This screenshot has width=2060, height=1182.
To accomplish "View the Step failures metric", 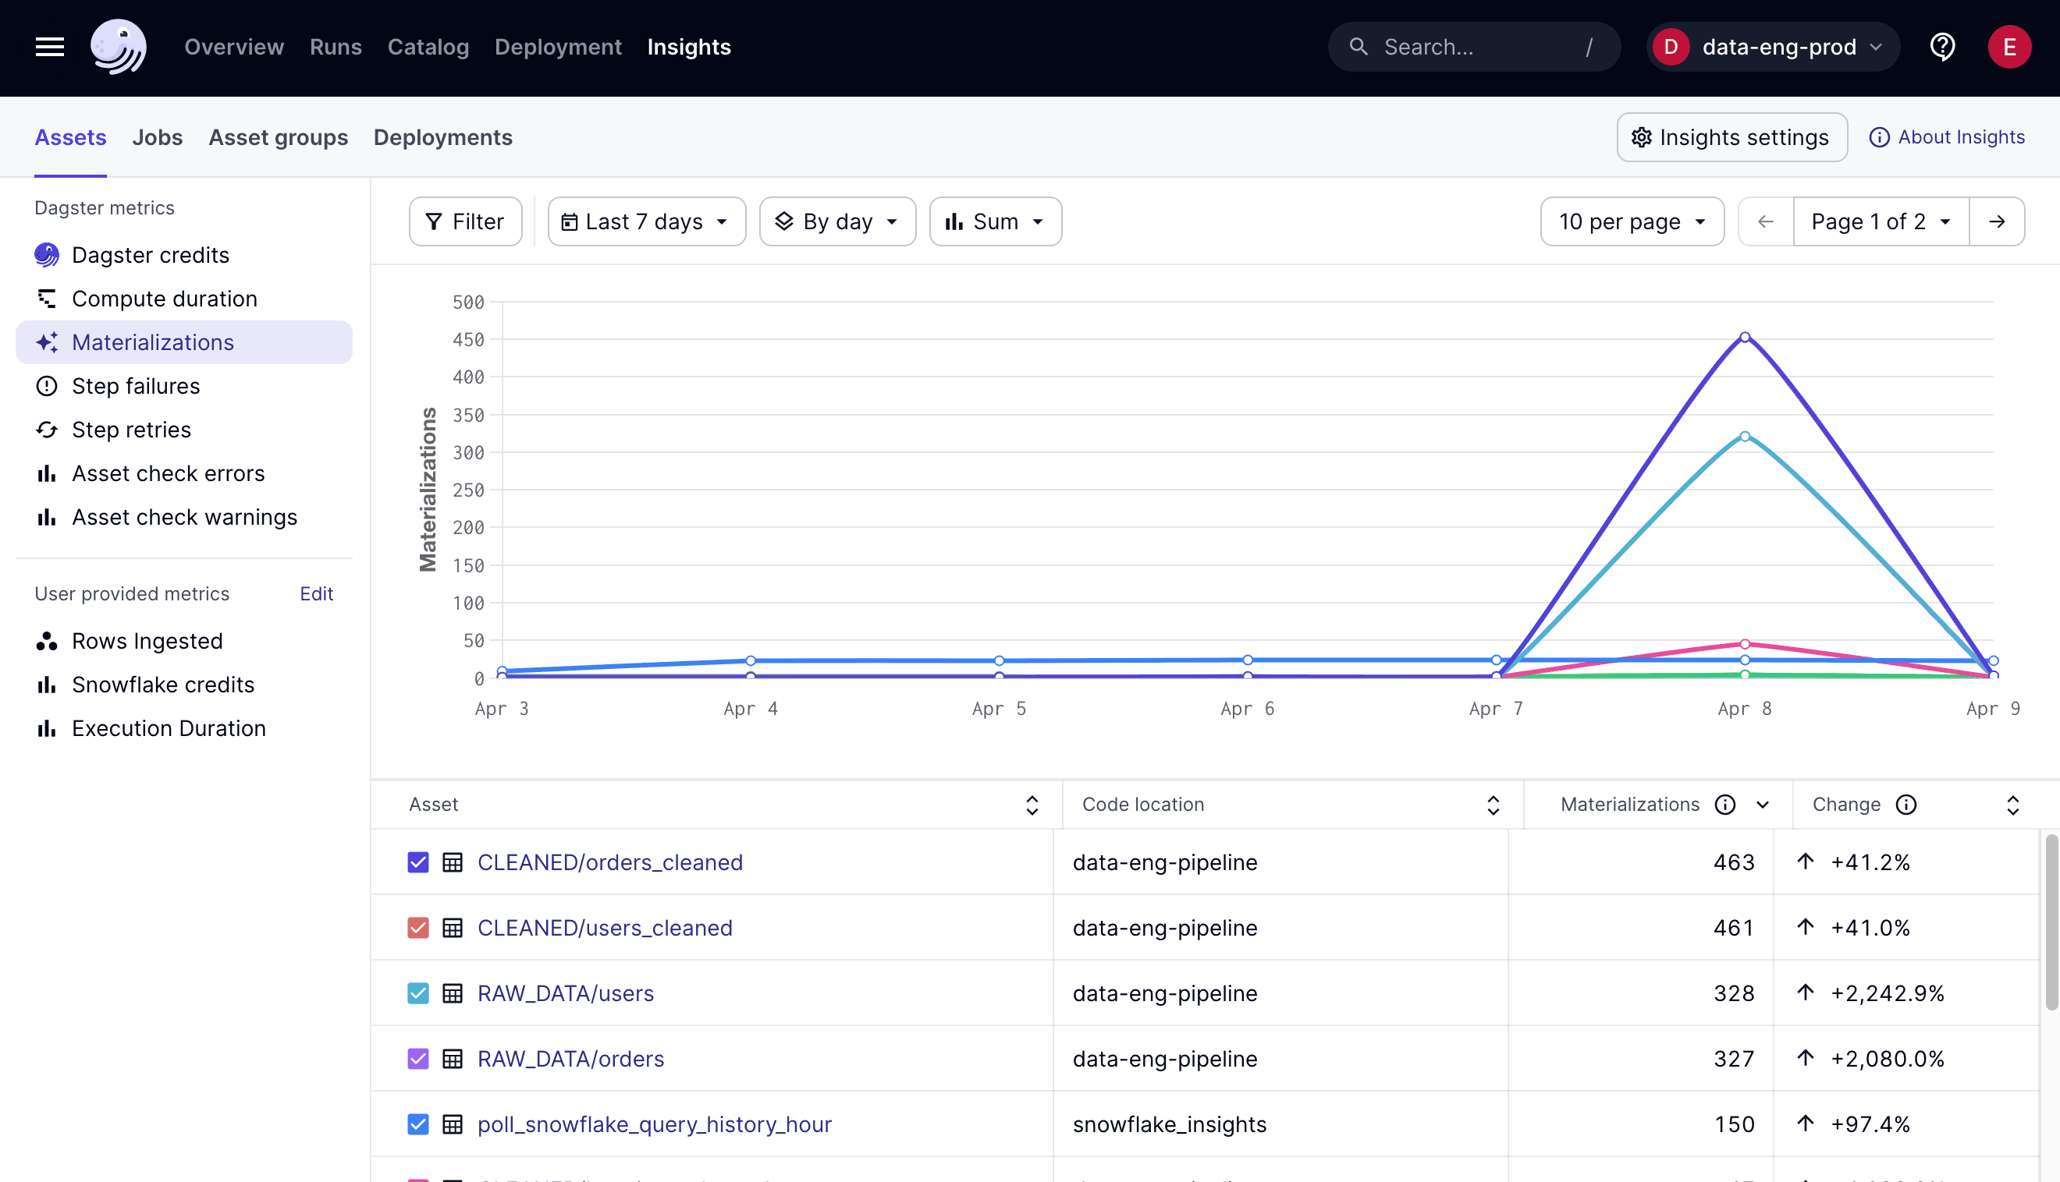I will pyautogui.click(x=136, y=386).
